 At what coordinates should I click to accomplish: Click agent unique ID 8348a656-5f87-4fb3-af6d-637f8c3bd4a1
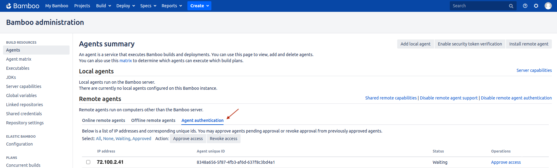(x=236, y=162)
